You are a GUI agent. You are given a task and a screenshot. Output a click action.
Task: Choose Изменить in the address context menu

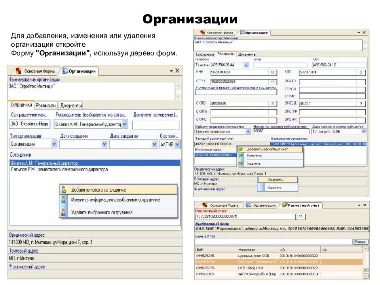277,180
